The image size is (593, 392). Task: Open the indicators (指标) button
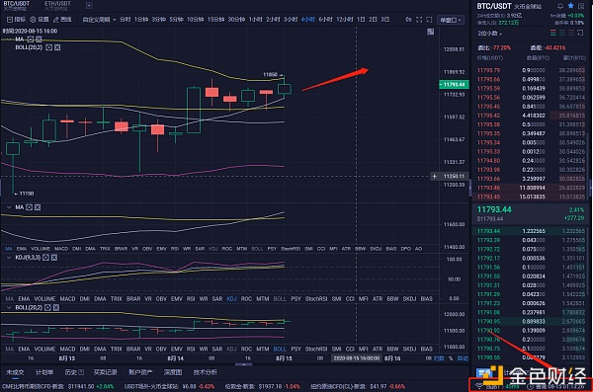(x=16, y=20)
